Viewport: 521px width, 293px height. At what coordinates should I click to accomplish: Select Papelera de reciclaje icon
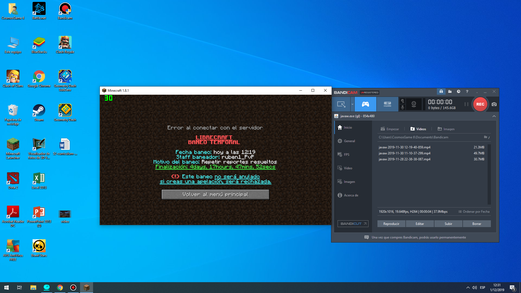pyautogui.click(x=13, y=114)
